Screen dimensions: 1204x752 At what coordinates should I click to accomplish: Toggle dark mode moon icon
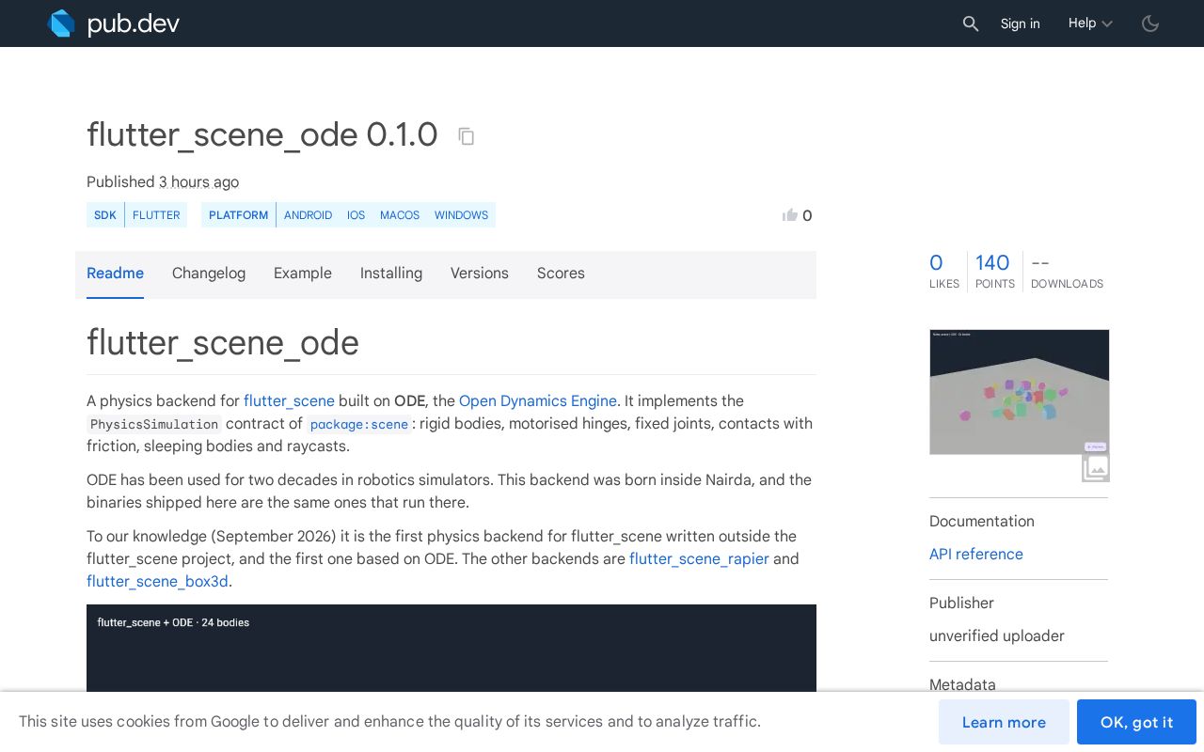point(1150,23)
